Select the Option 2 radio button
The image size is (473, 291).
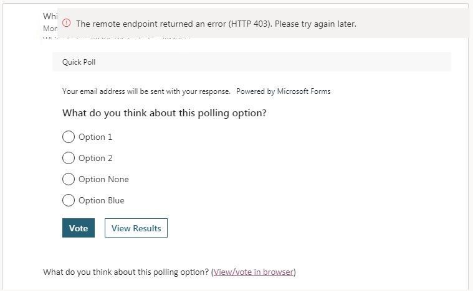69,158
